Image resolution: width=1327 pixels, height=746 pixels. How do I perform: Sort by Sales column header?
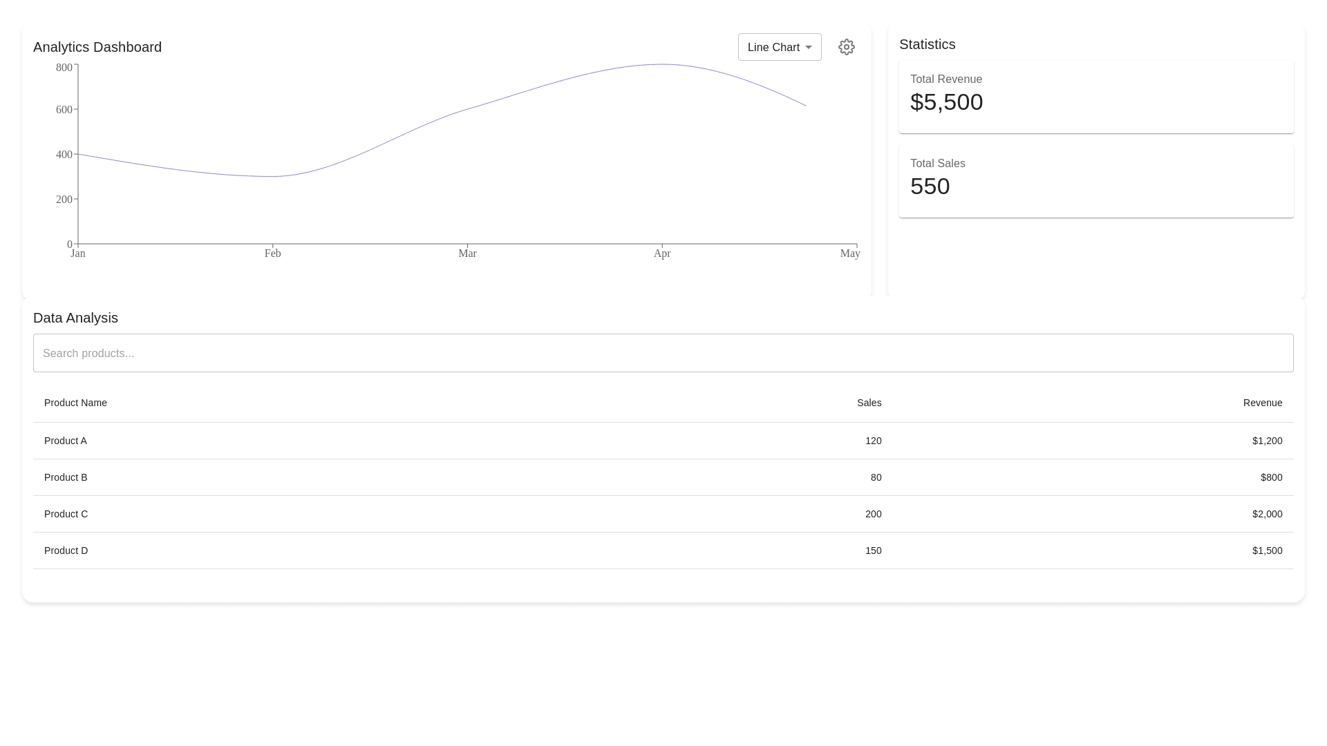(869, 403)
